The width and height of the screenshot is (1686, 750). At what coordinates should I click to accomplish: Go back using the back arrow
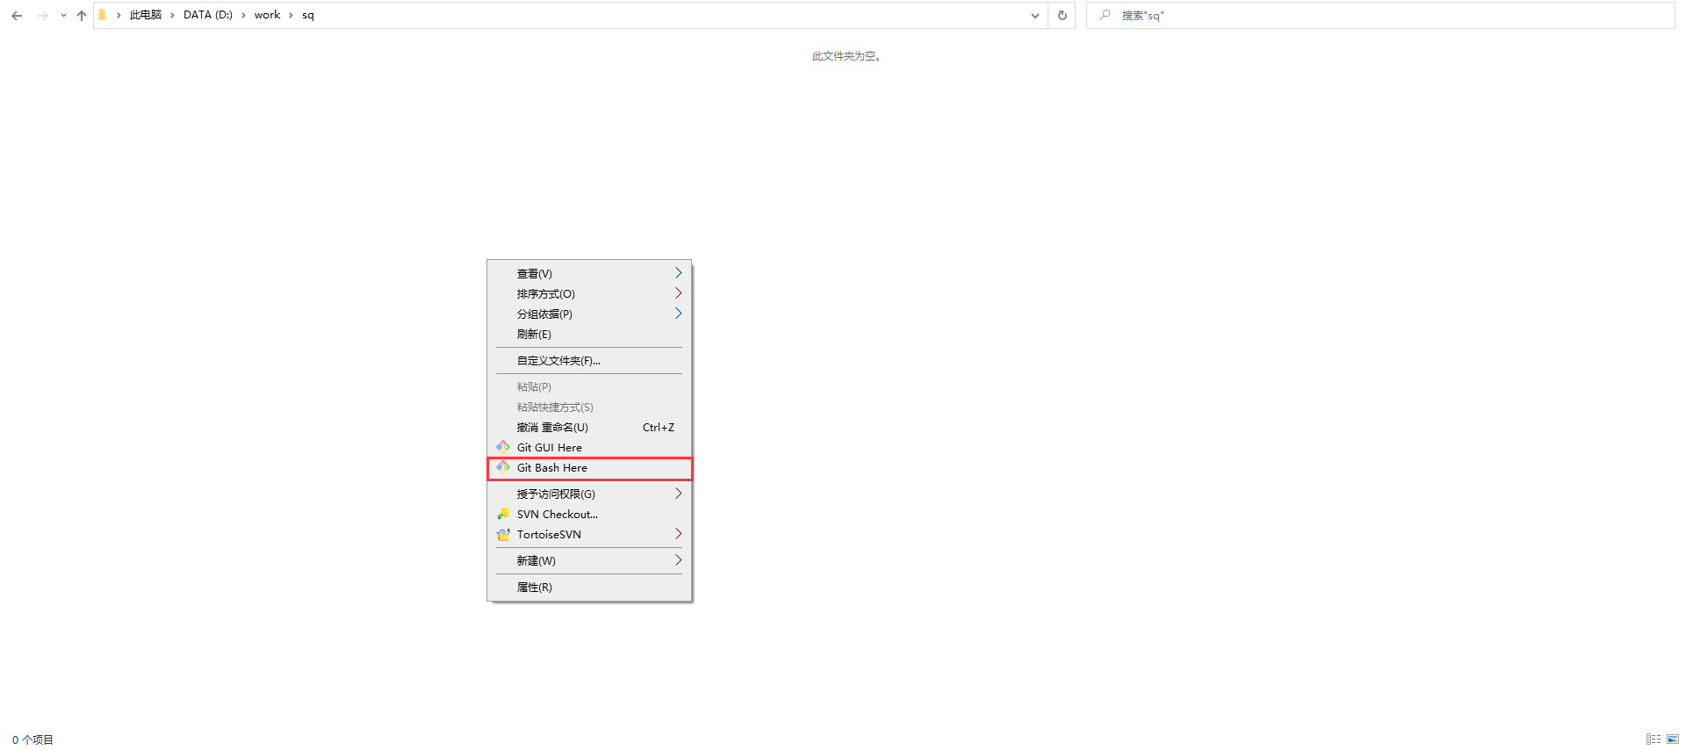coord(17,16)
